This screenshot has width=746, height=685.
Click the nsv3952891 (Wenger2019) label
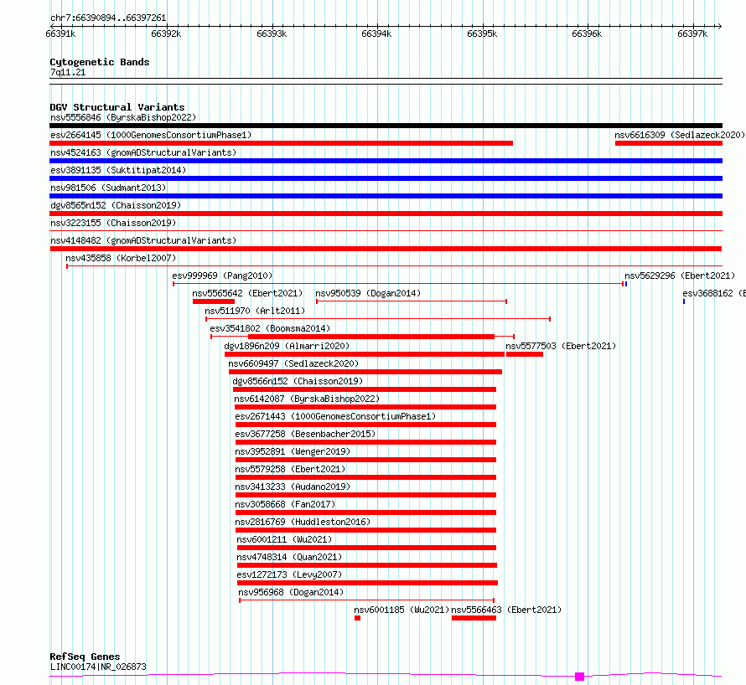pyautogui.click(x=293, y=451)
